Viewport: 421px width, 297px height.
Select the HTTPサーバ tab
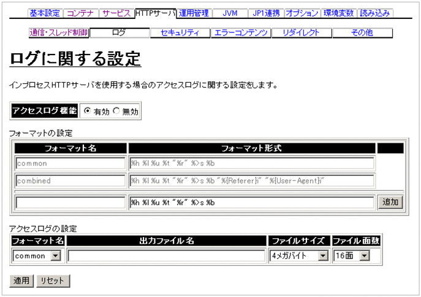tap(156, 13)
